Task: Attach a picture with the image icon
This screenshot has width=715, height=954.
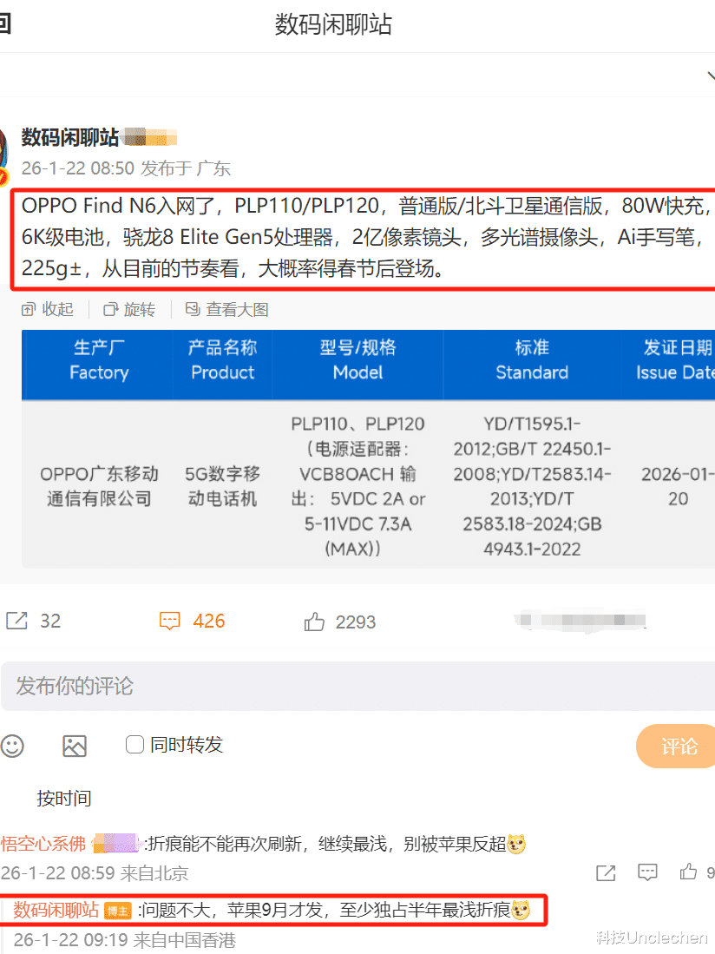Action: coord(74,746)
